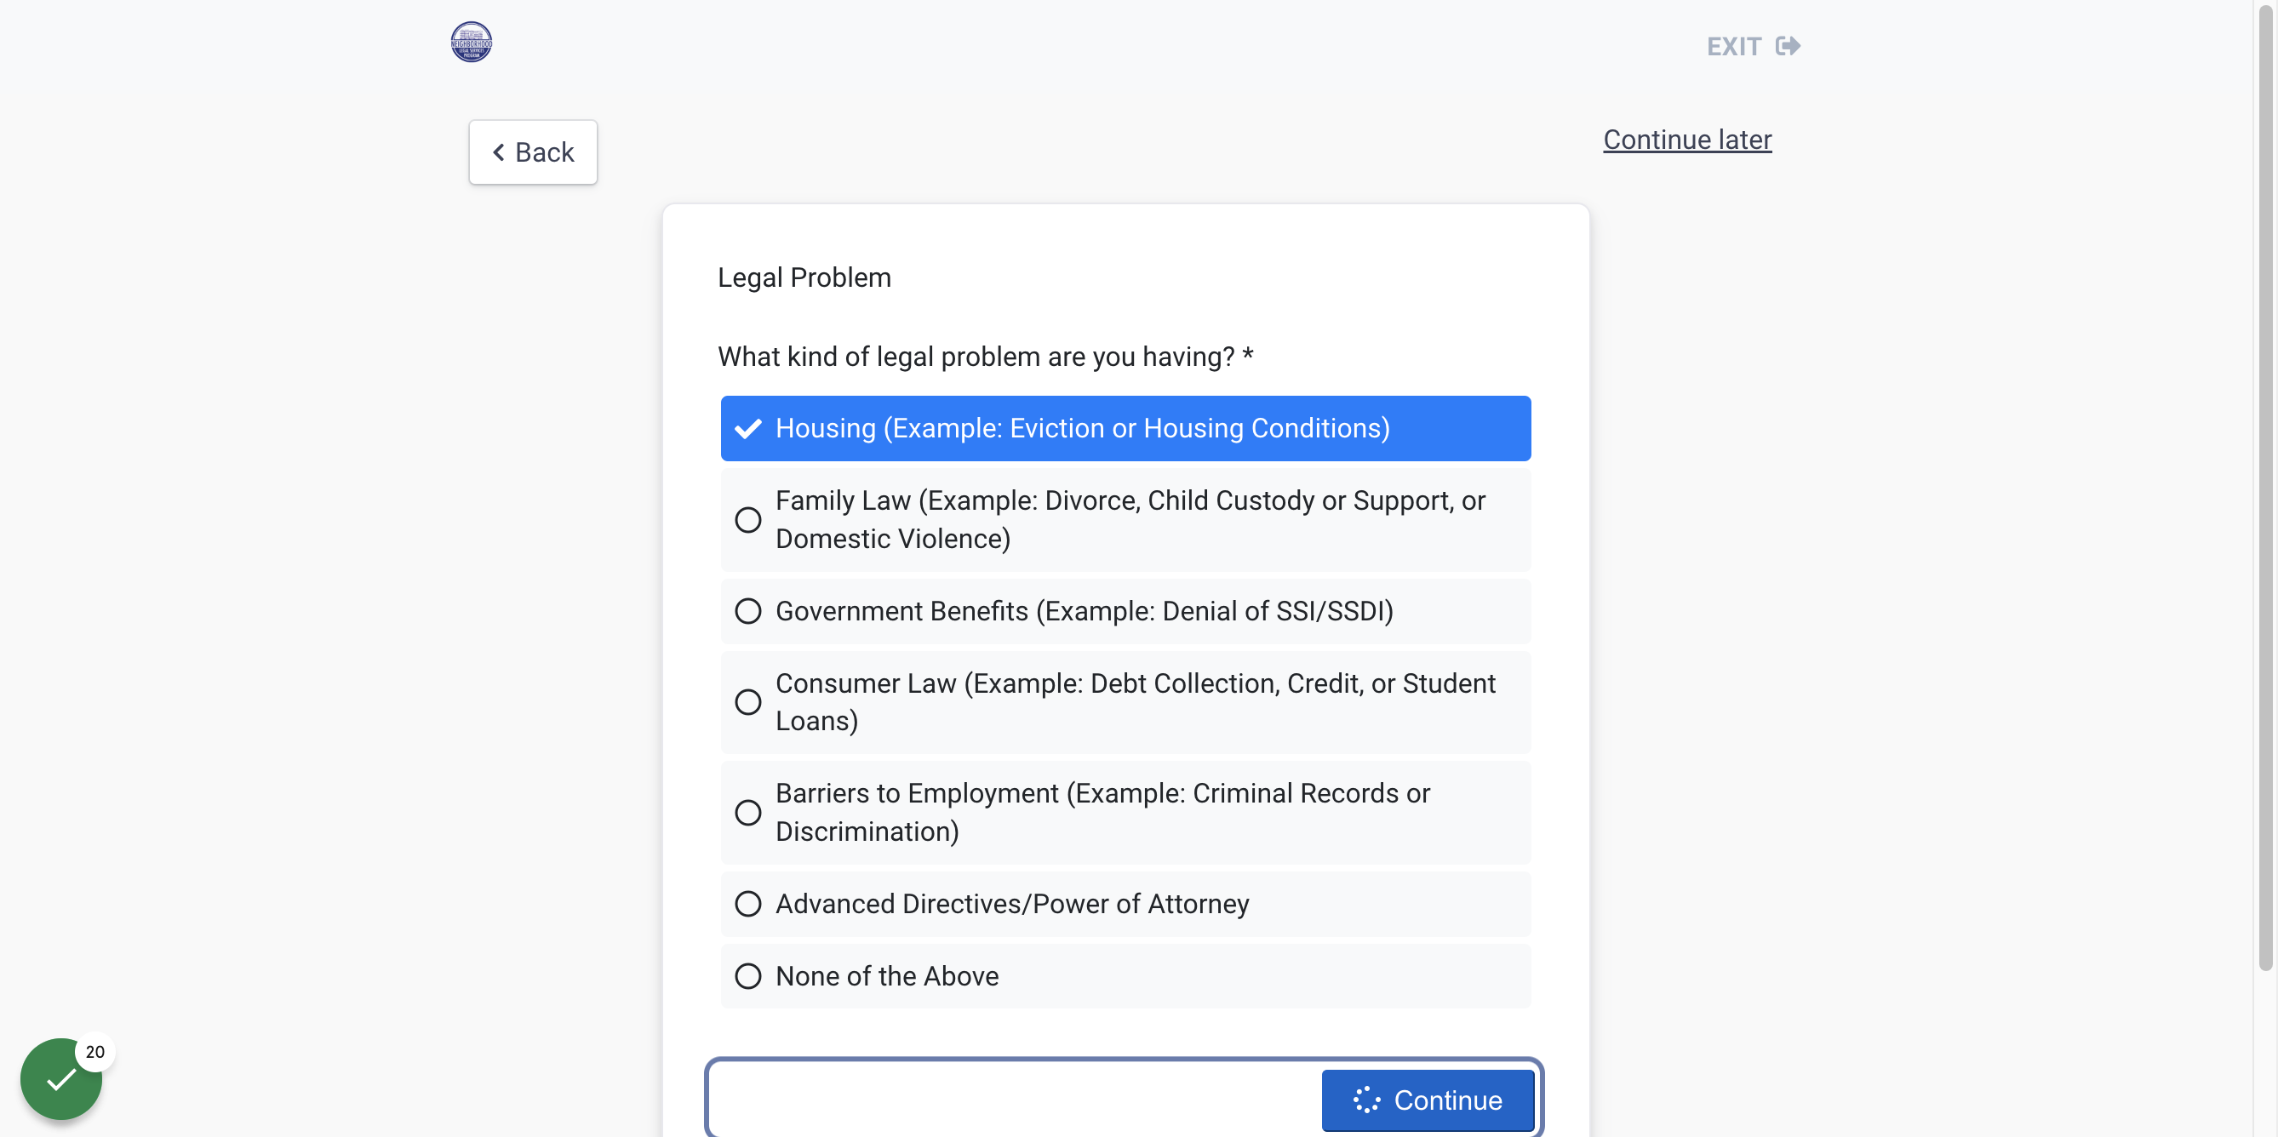Go back with the Back button
This screenshot has width=2278, height=1137.
532,152
